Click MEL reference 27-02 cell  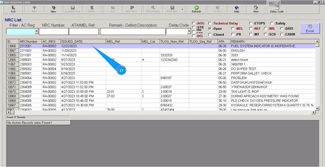point(123,96)
